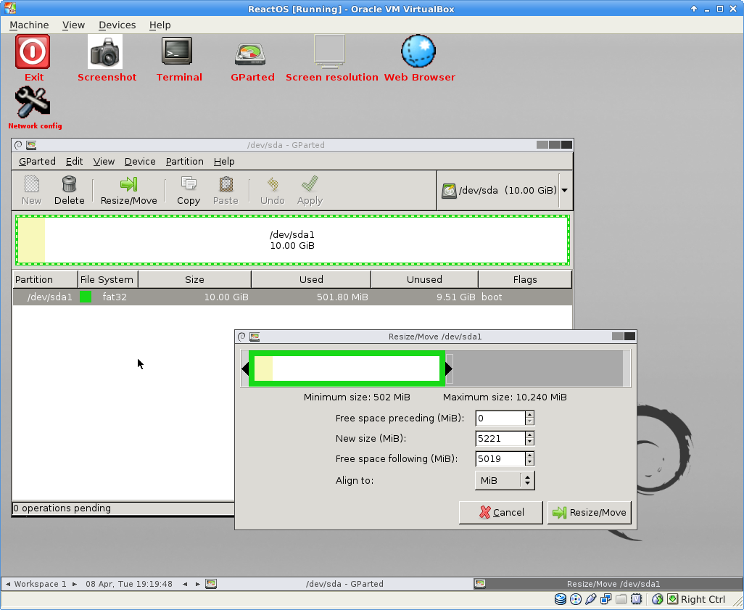The height and width of the screenshot is (610, 744).
Task: Expand the /dev/sda device selector dropdown
Action: pyautogui.click(x=564, y=190)
